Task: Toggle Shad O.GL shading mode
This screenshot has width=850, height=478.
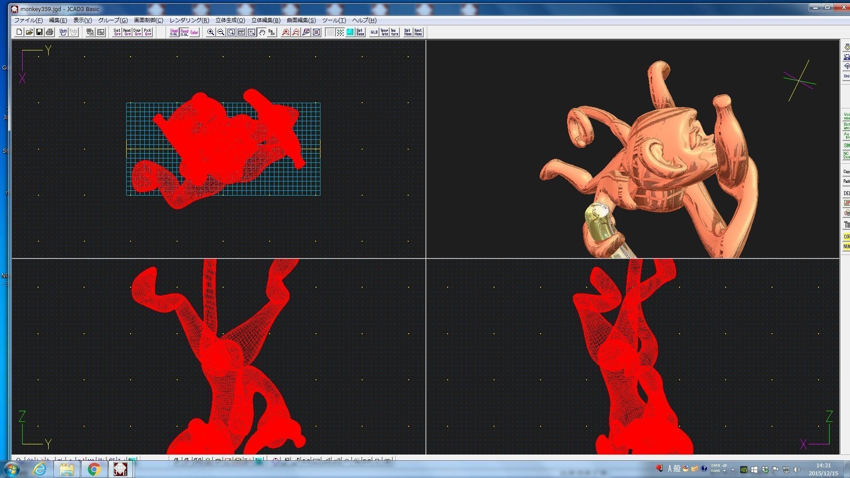Action: [174, 32]
